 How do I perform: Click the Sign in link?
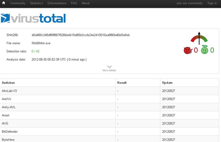[x=212, y=3]
